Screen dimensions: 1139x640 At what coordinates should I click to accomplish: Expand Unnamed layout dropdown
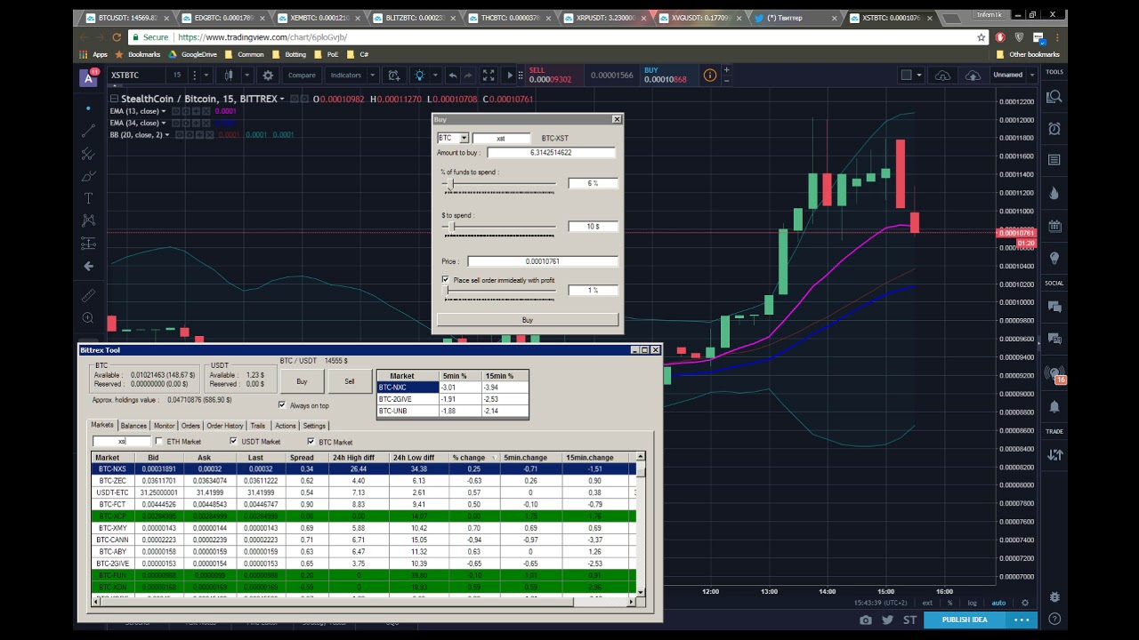coord(1031,76)
